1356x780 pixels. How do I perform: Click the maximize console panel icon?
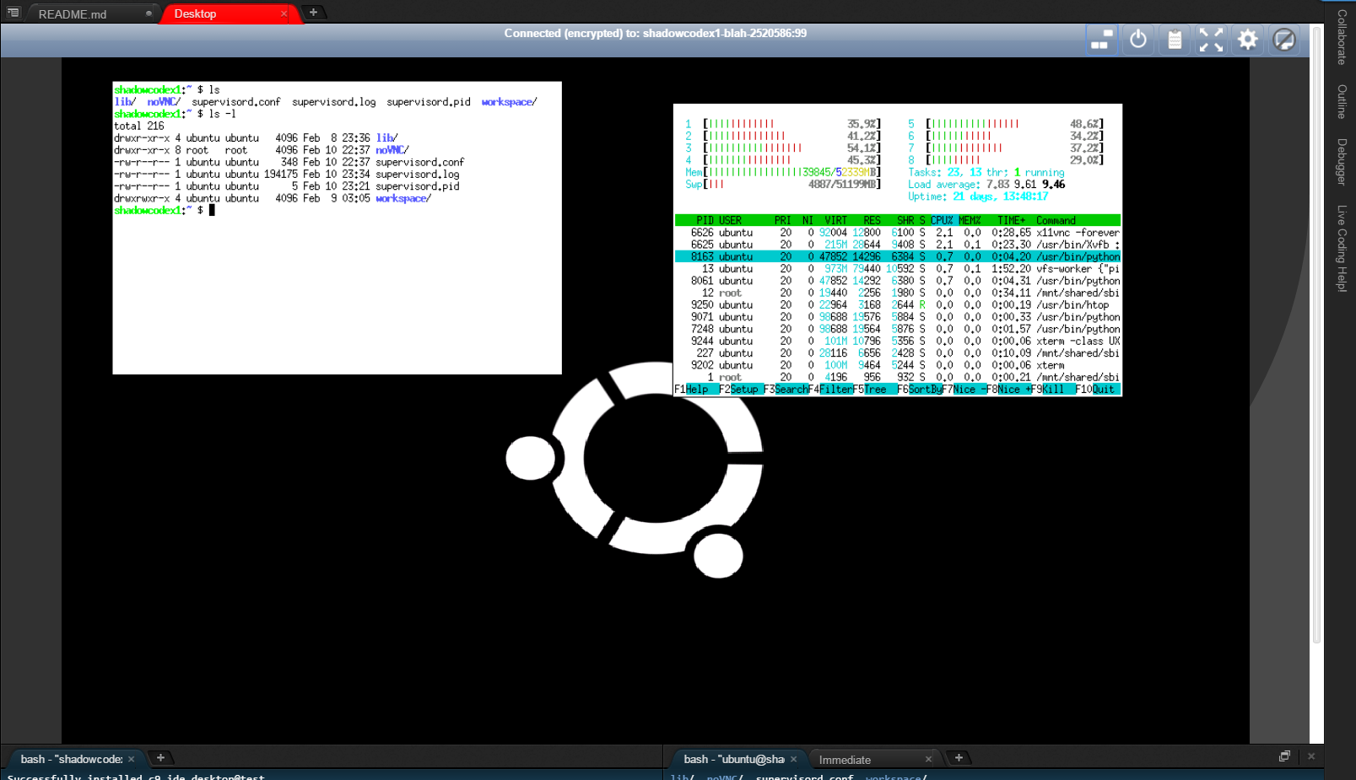pos(1284,756)
